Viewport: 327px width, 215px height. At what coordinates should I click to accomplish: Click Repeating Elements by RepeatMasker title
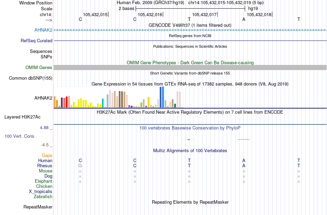point(190,202)
